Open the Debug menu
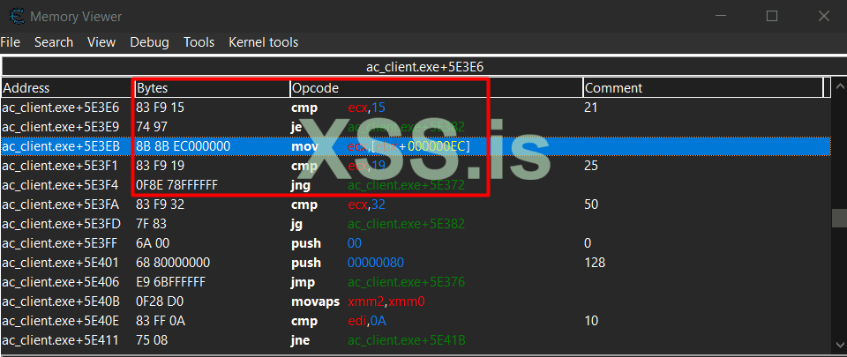Screen dimensions: 847x357 (x=149, y=42)
